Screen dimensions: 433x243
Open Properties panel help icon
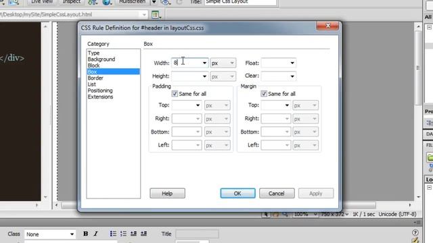[x=415, y=232]
